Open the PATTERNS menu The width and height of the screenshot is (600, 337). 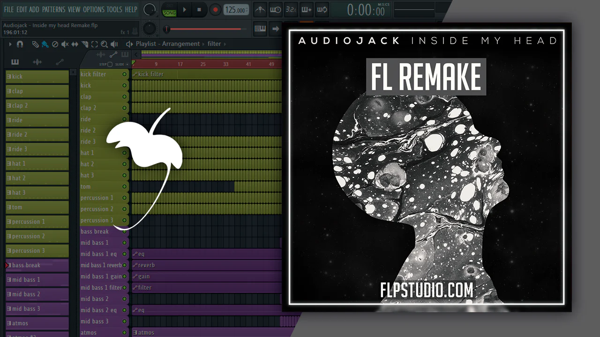[54, 9]
